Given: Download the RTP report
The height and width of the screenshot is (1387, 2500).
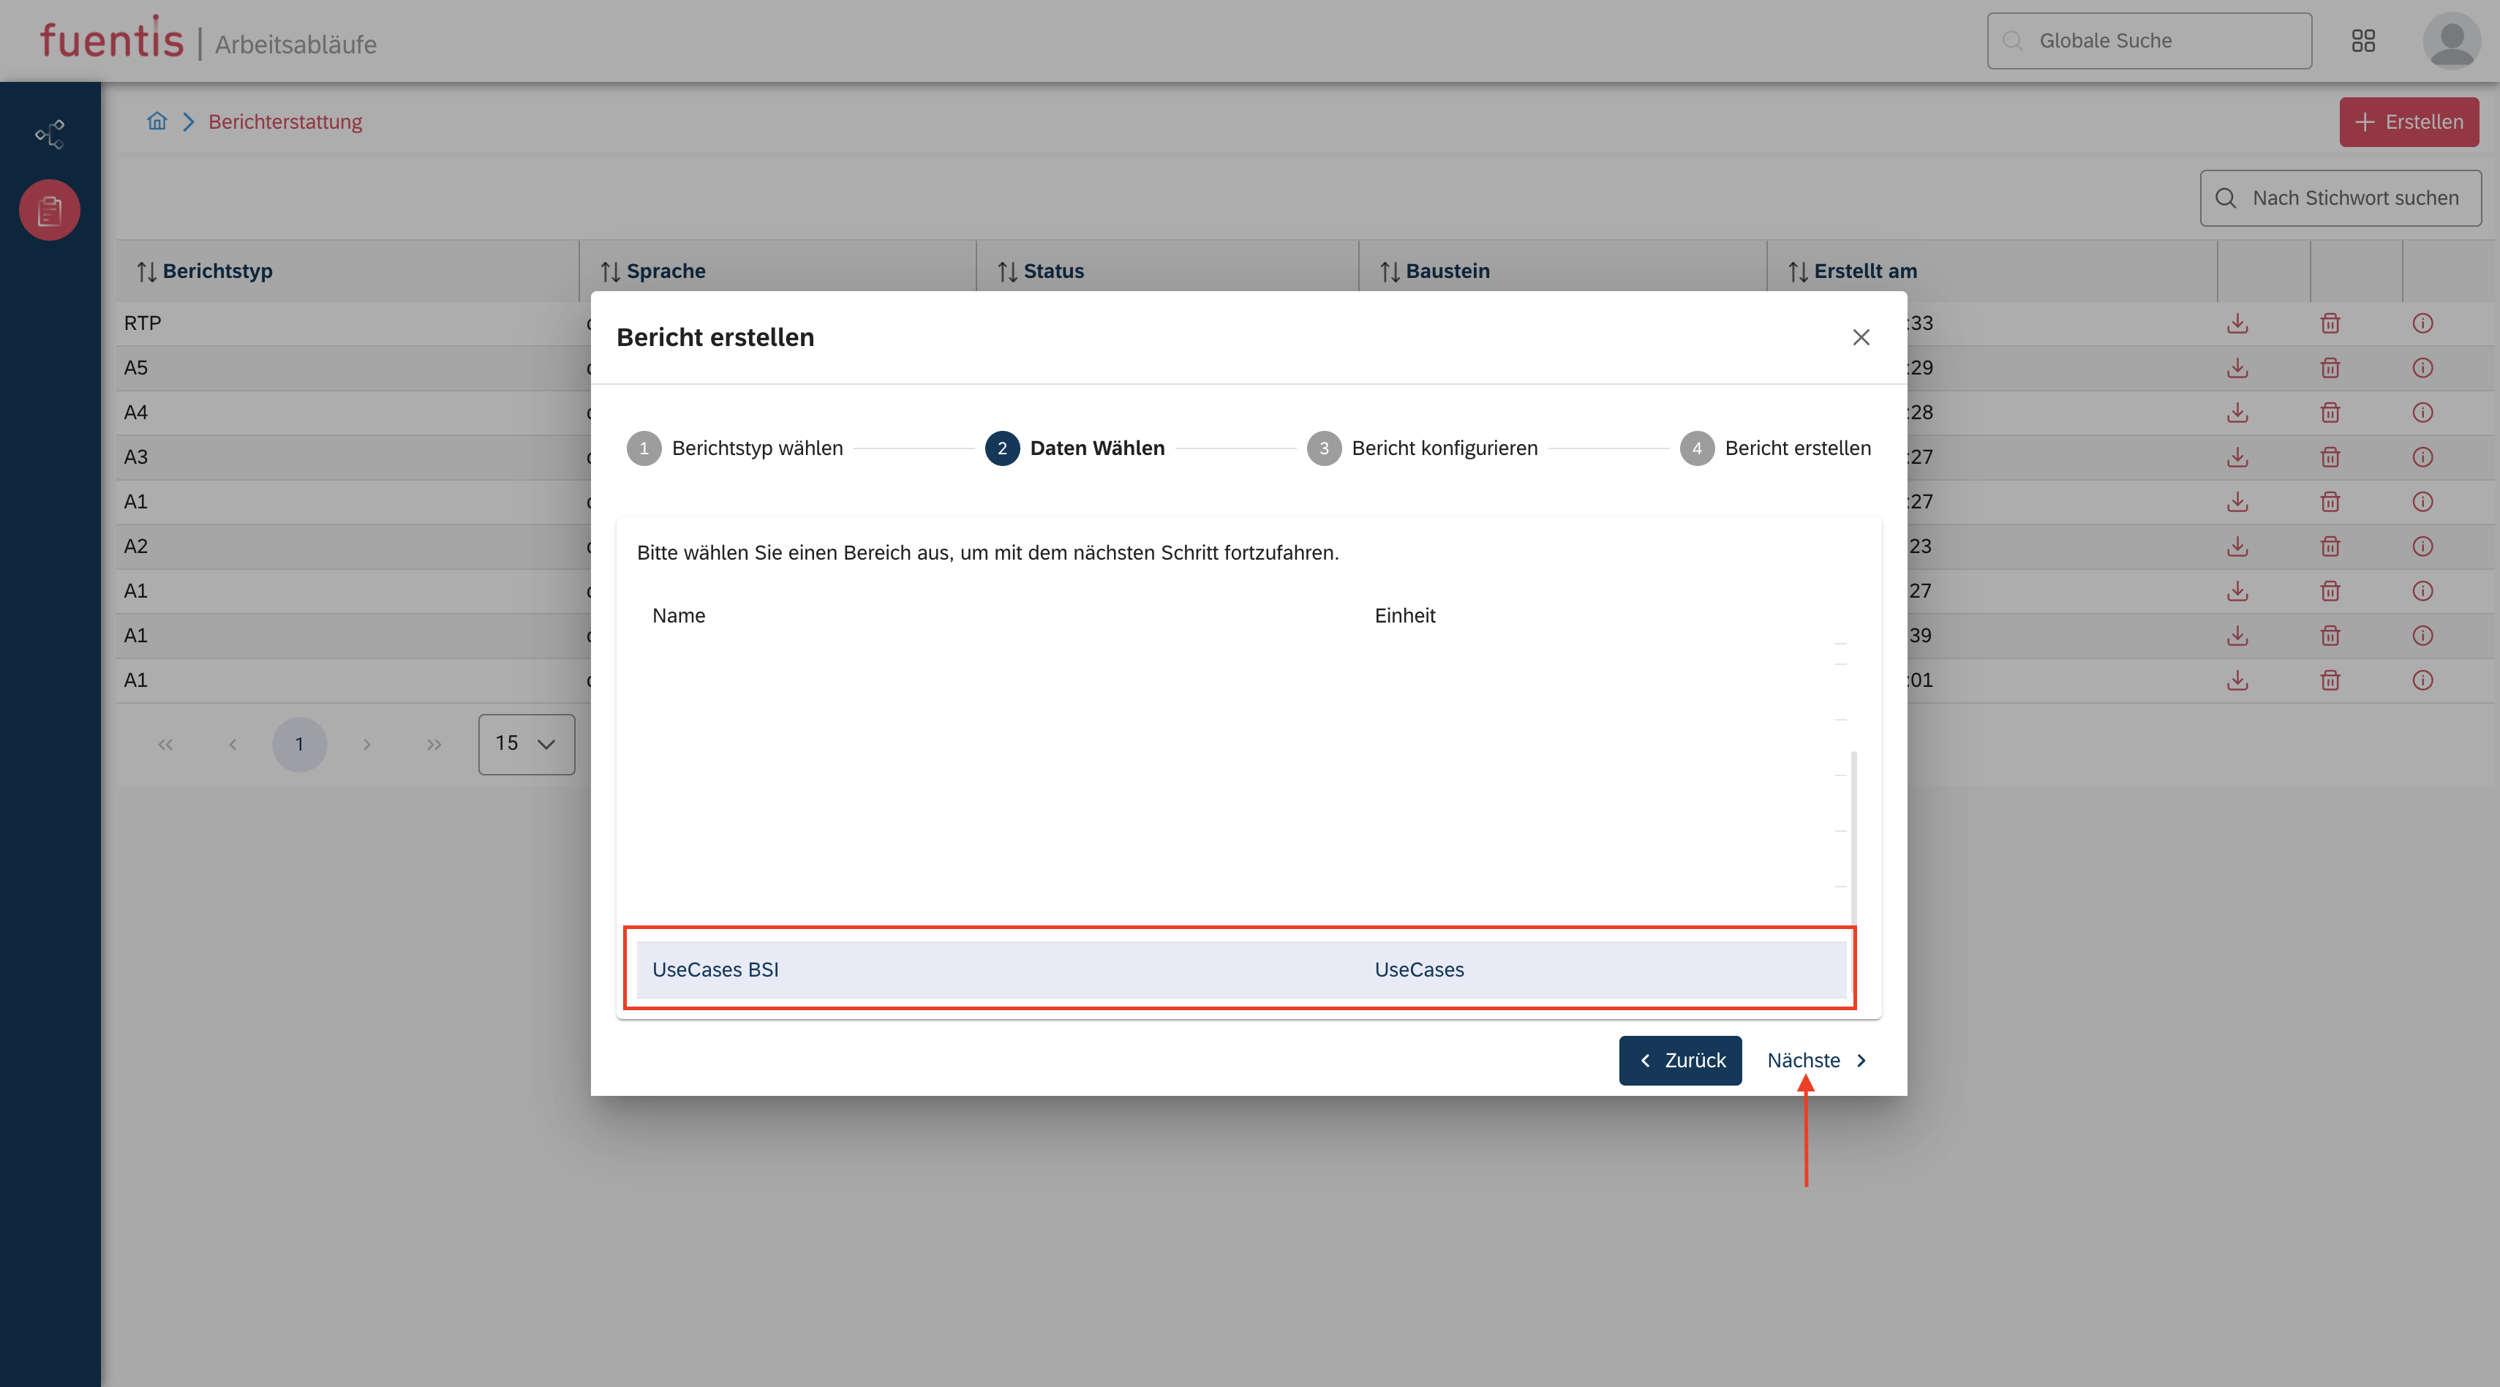Looking at the screenshot, I should point(2237,323).
